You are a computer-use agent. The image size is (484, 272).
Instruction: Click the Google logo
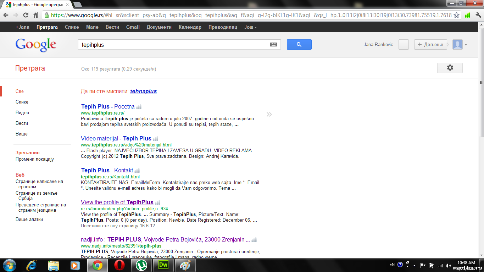36,45
